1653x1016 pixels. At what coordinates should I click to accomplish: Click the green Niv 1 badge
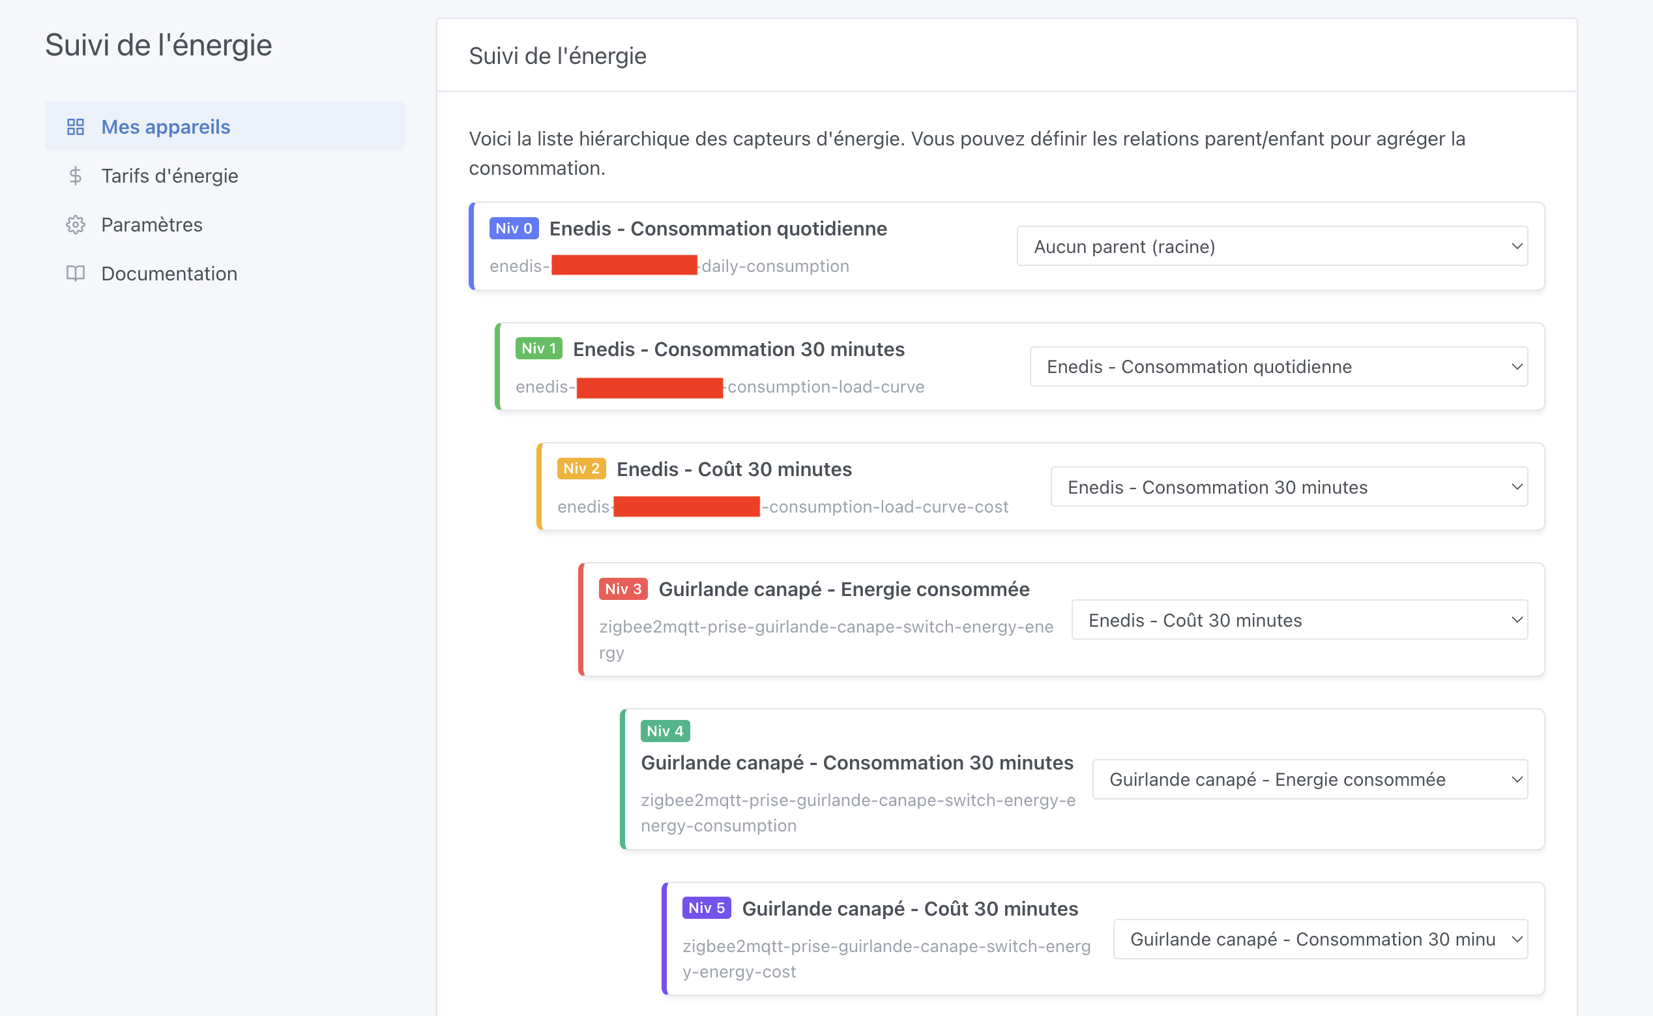[x=538, y=349]
